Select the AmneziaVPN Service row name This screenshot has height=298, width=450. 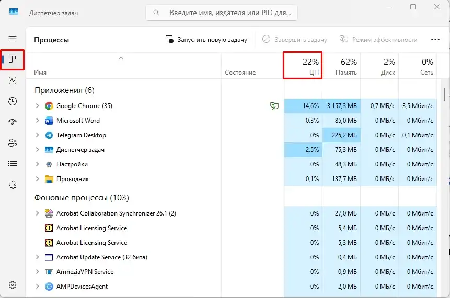85,271
